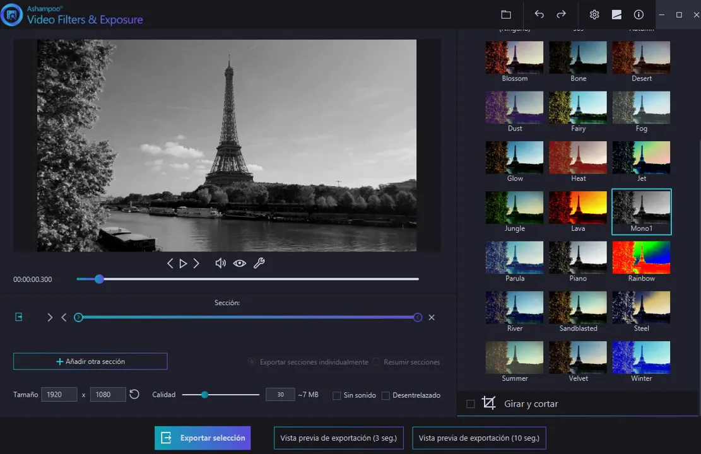Undo the last change
The height and width of the screenshot is (454, 701).
point(539,15)
